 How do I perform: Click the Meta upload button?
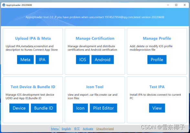point(25,60)
